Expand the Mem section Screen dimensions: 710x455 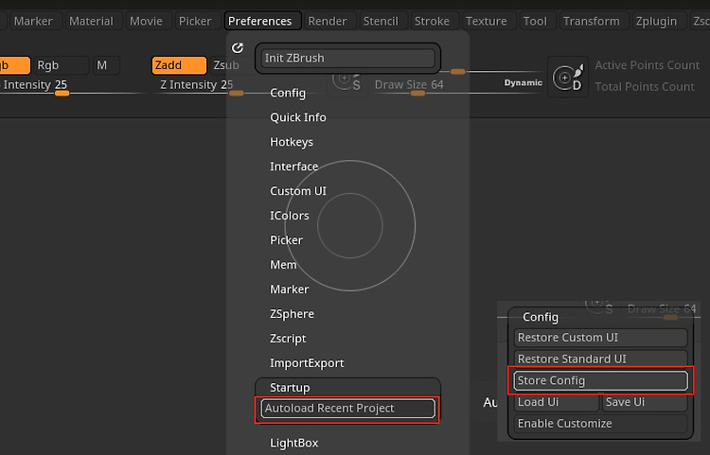[x=283, y=265]
